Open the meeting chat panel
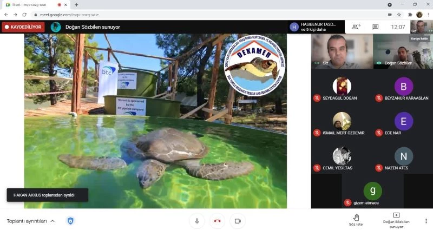This screenshot has height=230, width=433. point(375,27)
